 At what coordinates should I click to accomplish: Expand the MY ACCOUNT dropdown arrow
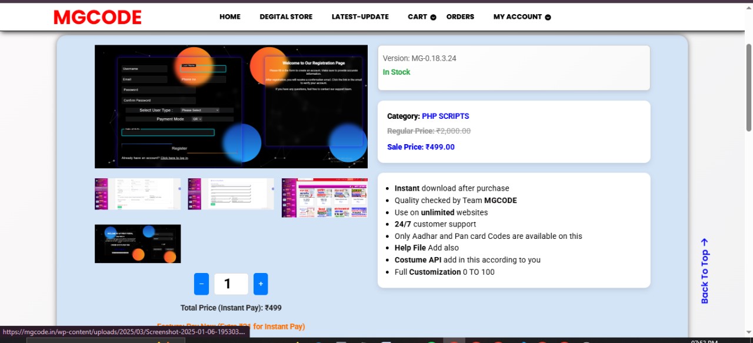pos(548,18)
